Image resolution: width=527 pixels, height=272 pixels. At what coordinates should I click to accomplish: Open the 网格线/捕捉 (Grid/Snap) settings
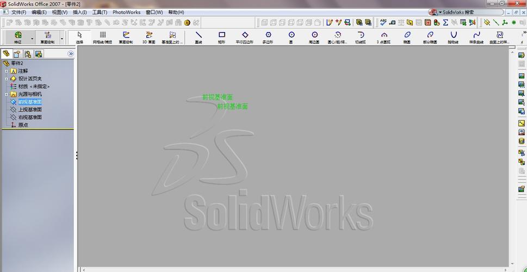pyautogui.click(x=103, y=37)
